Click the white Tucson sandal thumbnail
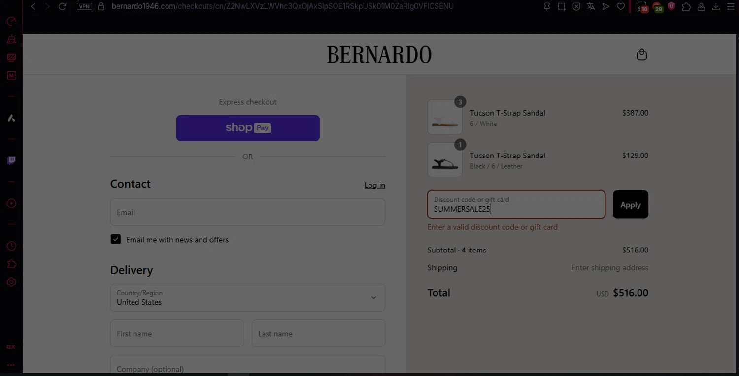Viewport: 739px width, 376px height. [x=445, y=117]
